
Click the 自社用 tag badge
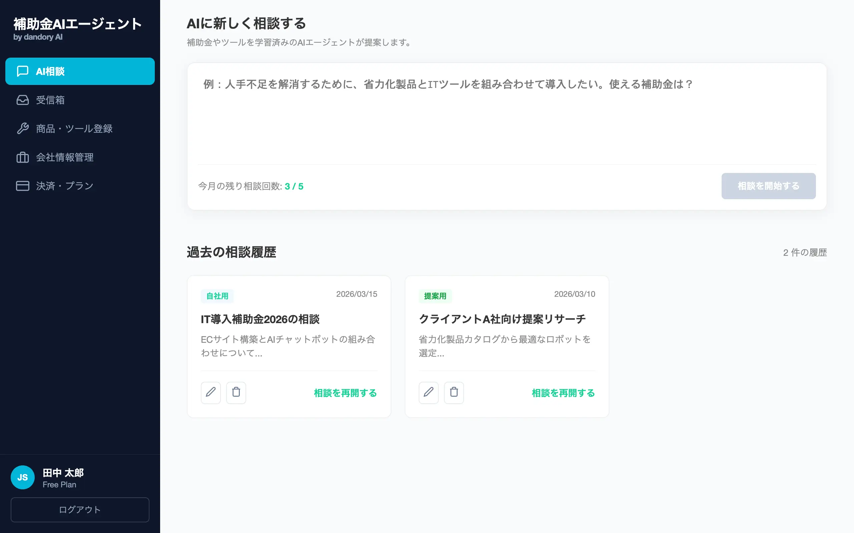coord(217,296)
